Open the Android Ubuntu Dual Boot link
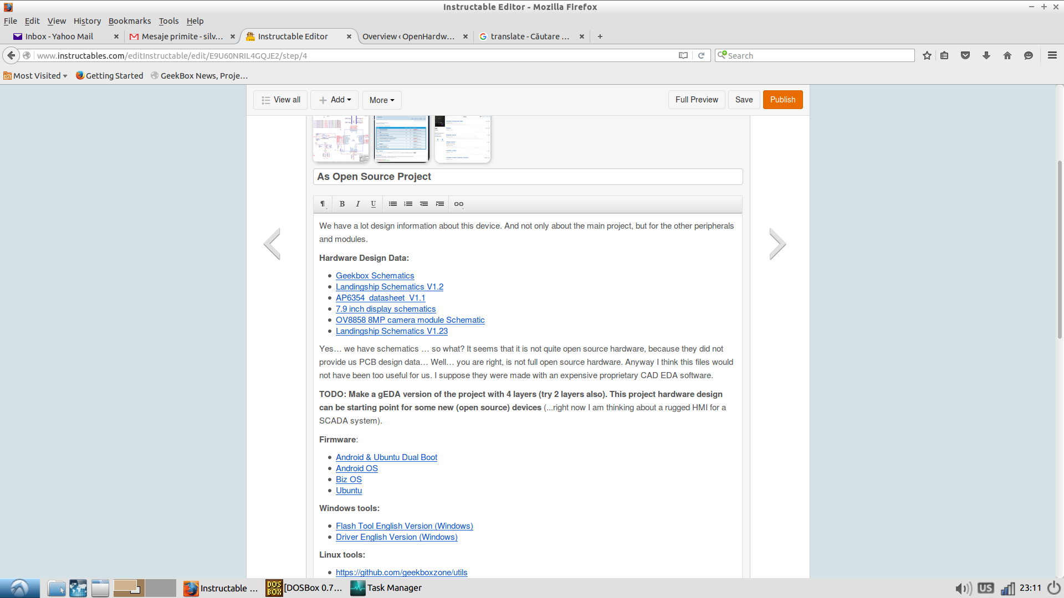 386,456
